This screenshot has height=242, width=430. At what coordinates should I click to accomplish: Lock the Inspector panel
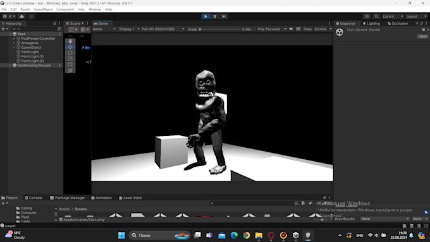(x=422, y=23)
